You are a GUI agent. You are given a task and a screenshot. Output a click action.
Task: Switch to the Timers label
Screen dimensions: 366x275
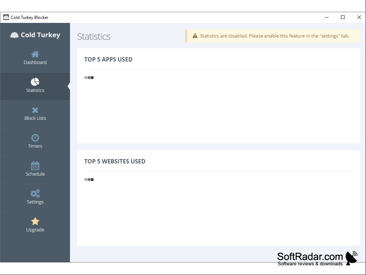[35, 146]
